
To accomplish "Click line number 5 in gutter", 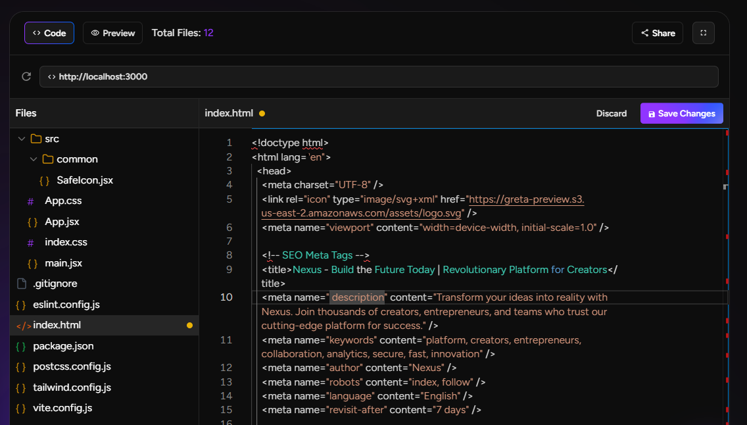I will [x=229, y=199].
